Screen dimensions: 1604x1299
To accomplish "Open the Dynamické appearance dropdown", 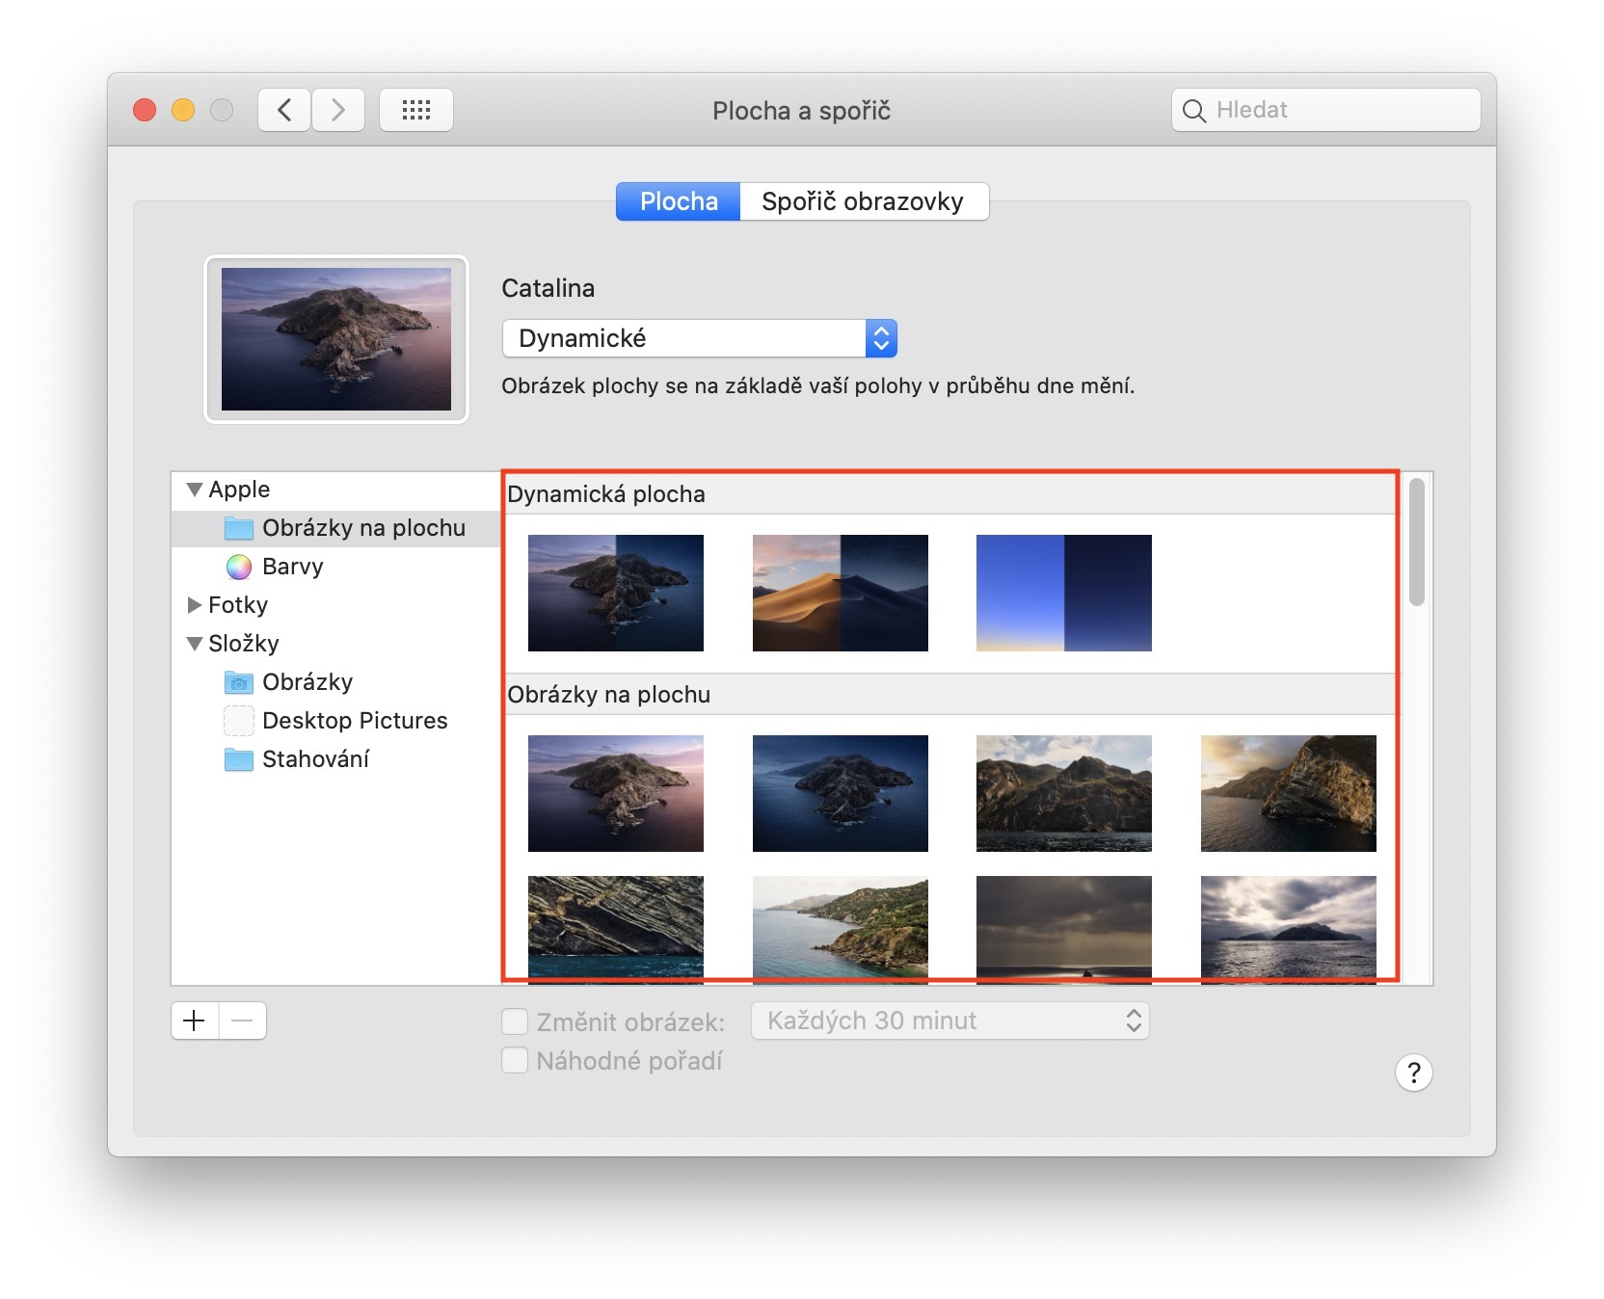I will pos(700,338).
